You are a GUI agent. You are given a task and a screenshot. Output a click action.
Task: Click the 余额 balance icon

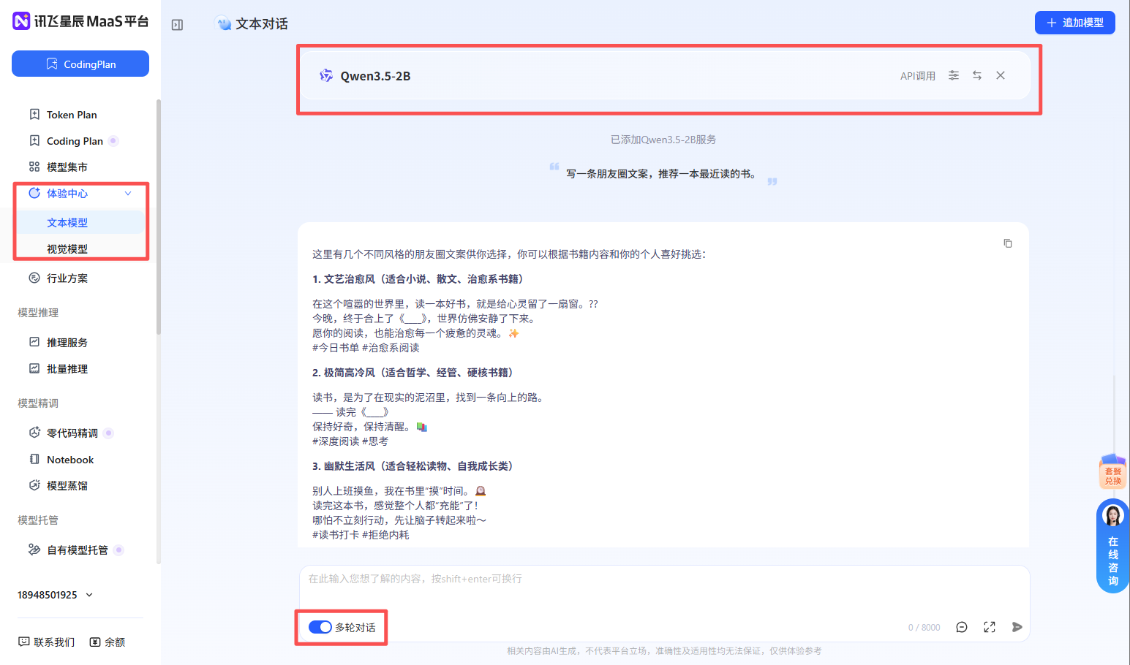(95, 642)
